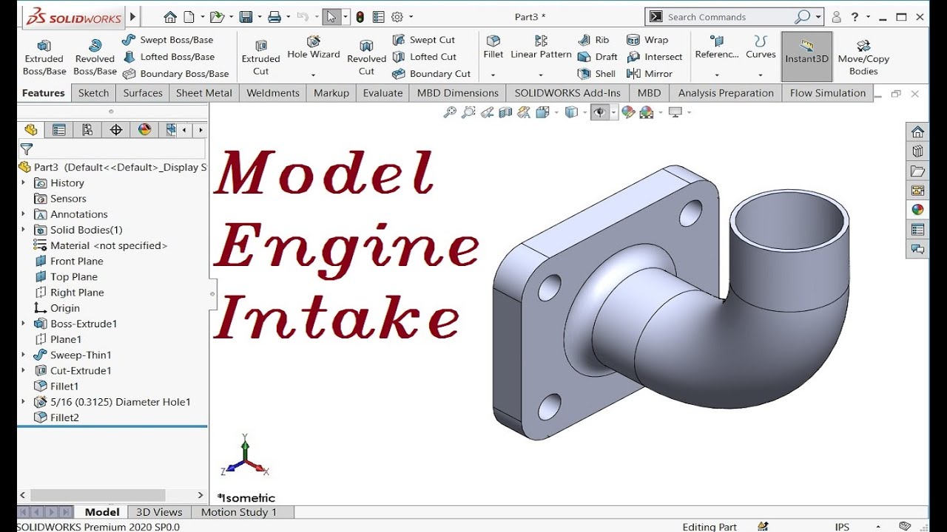Switch to the Flow Simulation tab
The image size is (947, 532).
click(827, 93)
